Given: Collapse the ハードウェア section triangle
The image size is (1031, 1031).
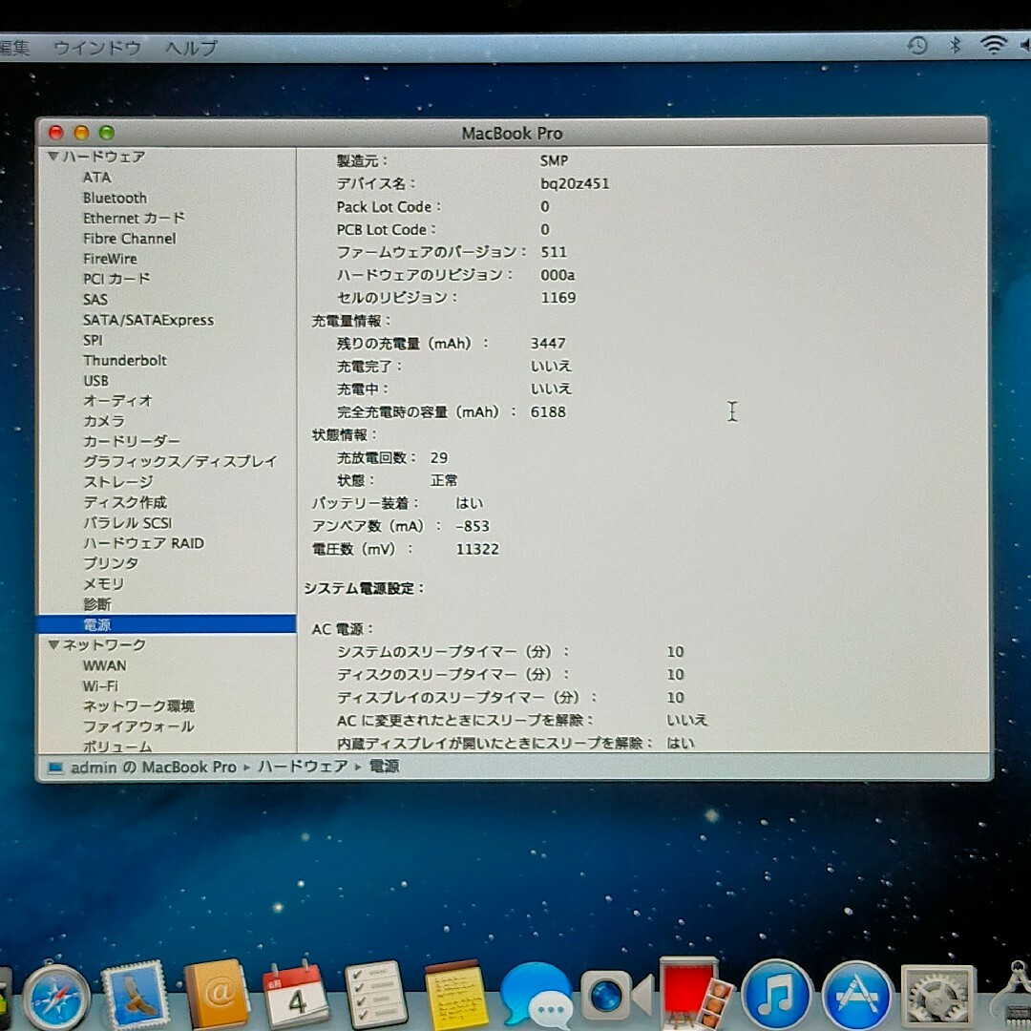Looking at the screenshot, I should pos(53,157).
